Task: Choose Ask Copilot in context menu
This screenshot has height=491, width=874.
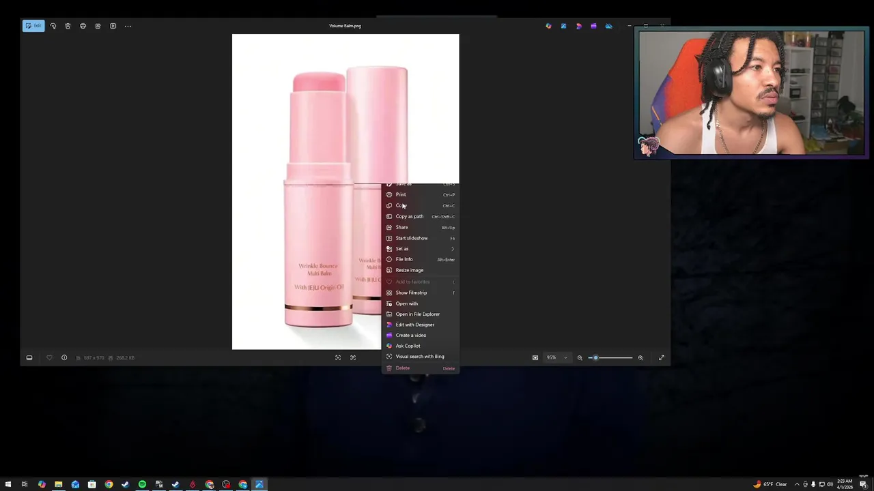Action: pos(421,346)
